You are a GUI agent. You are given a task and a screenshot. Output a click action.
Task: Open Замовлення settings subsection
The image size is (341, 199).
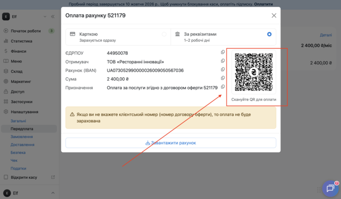coord(21,137)
